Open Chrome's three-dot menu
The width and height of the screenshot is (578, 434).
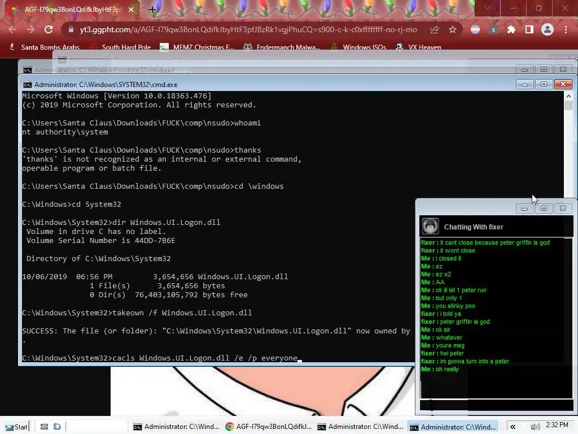[x=566, y=29]
